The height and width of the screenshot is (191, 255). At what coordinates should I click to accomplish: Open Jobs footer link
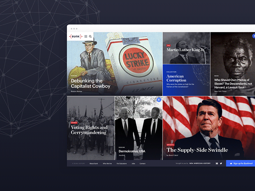click(x=133, y=164)
